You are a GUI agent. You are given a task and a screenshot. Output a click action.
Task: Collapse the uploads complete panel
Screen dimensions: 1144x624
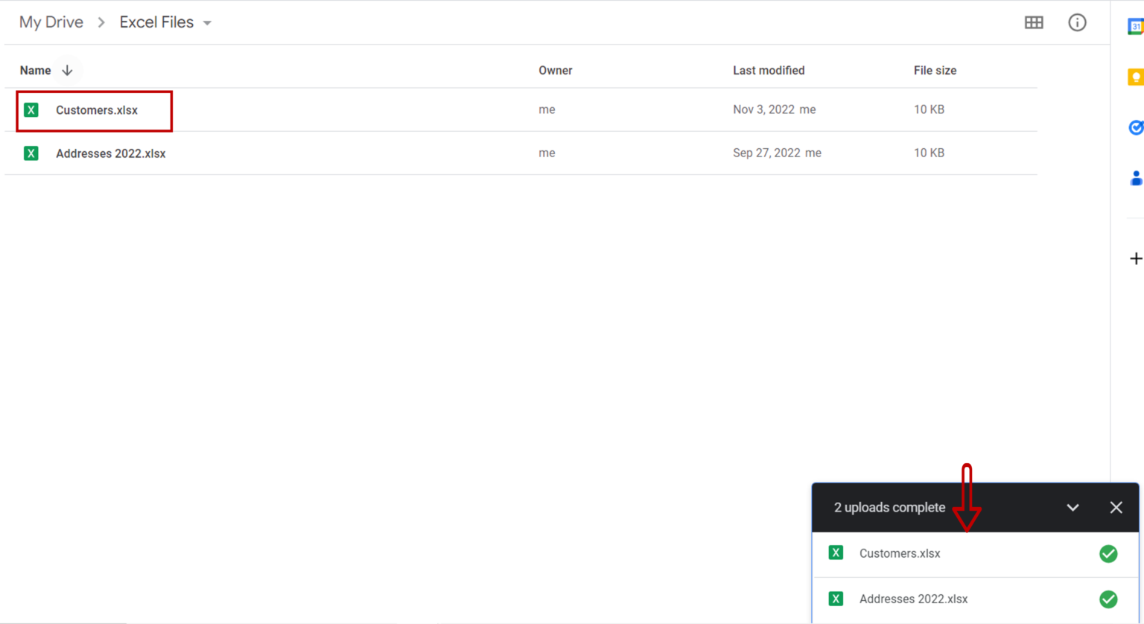(x=1072, y=508)
